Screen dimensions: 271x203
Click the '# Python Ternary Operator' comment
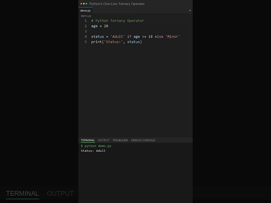click(118, 21)
